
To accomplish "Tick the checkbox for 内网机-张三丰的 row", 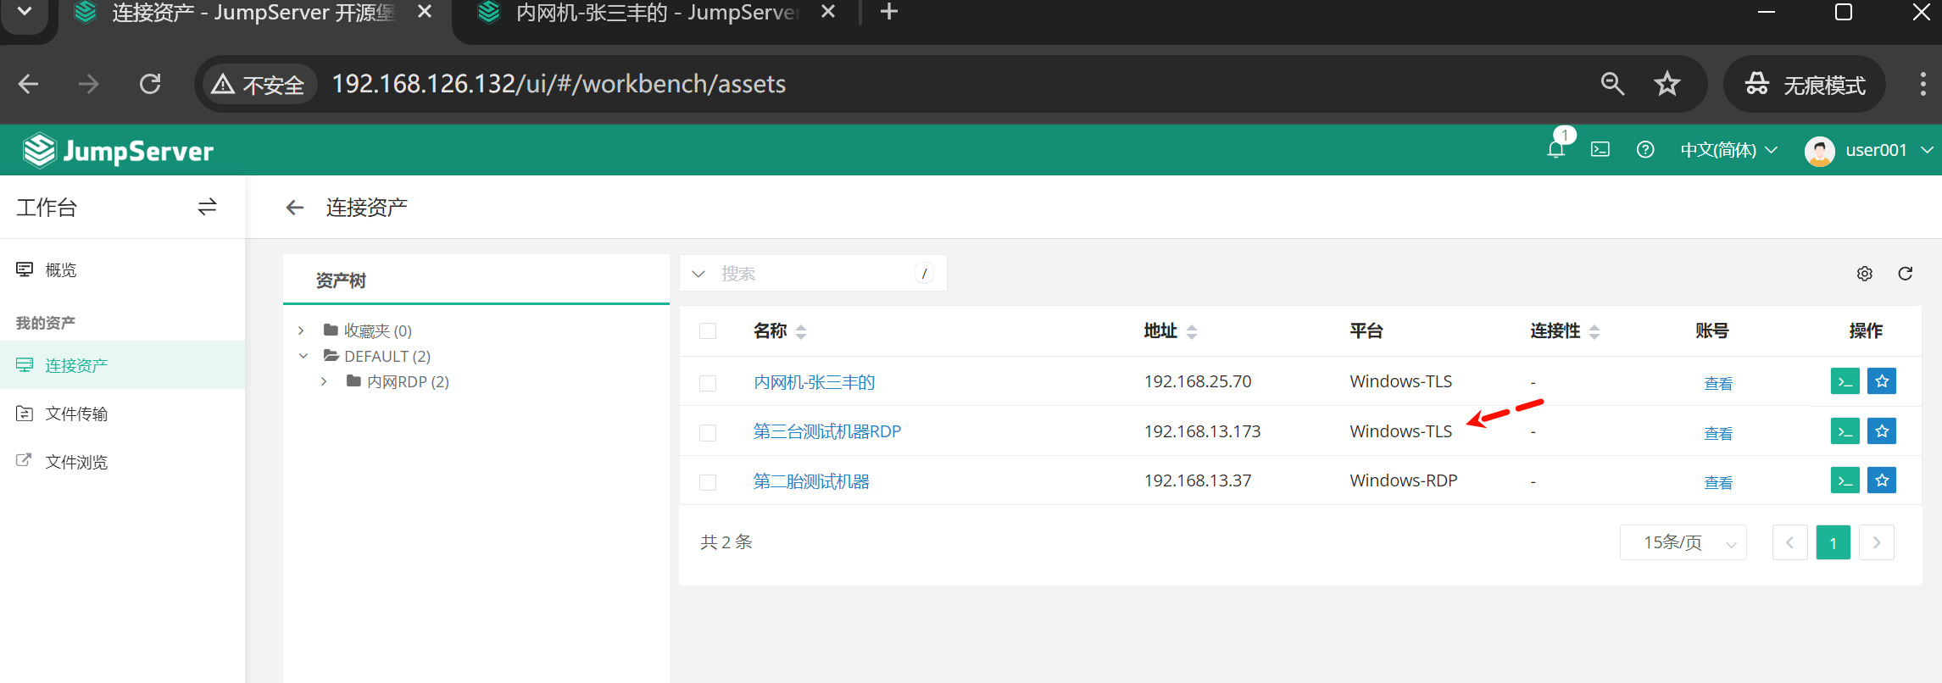I will tap(708, 383).
